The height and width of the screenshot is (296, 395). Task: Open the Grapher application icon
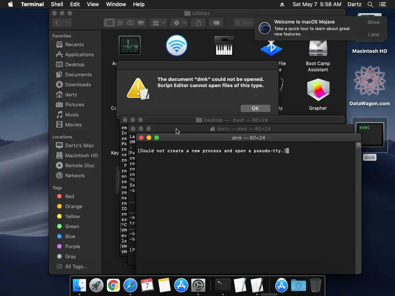[x=318, y=89]
